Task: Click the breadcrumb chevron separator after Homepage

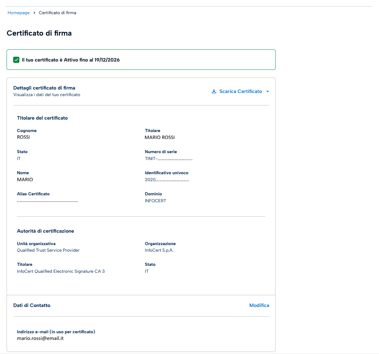Action: tap(34, 13)
